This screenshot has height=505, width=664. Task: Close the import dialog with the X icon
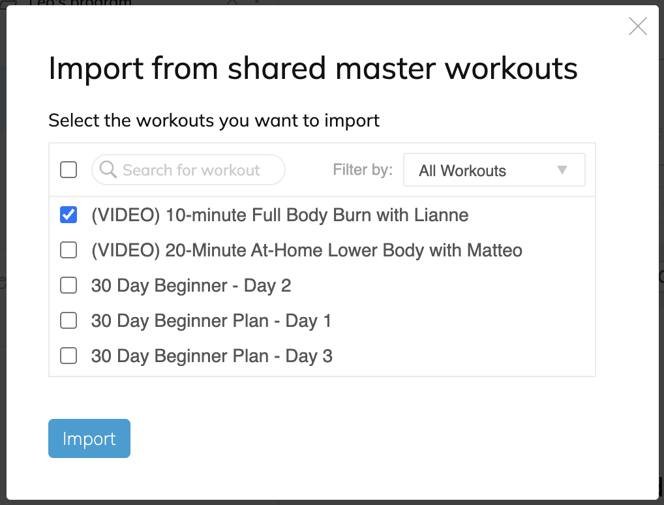637,26
